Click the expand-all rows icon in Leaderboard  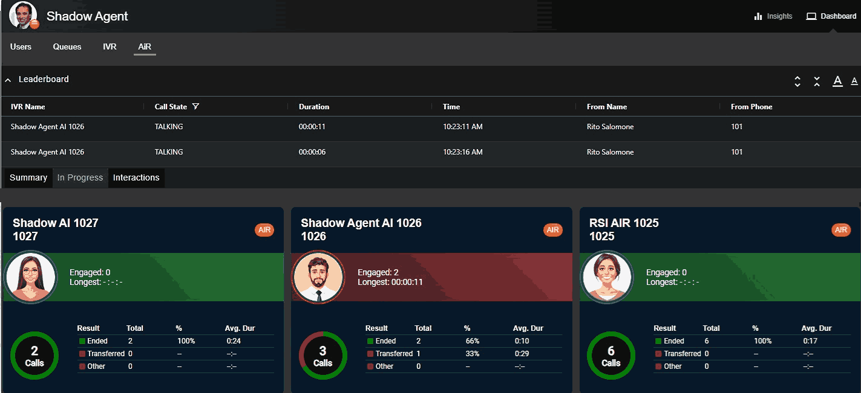(797, 81)
